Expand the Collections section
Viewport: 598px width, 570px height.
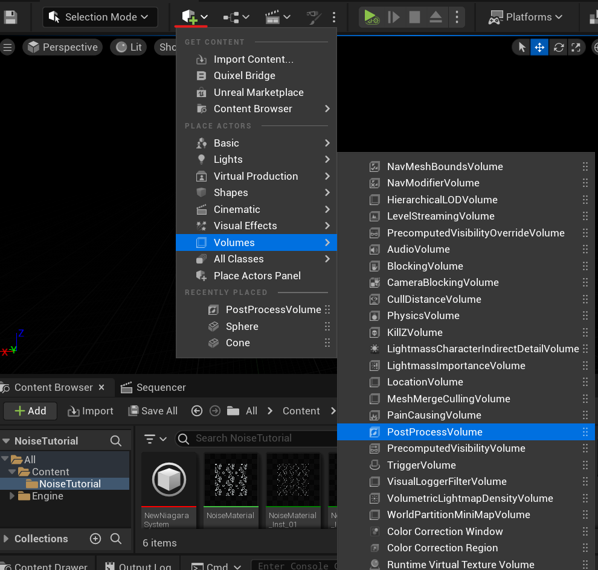[5, 539]
